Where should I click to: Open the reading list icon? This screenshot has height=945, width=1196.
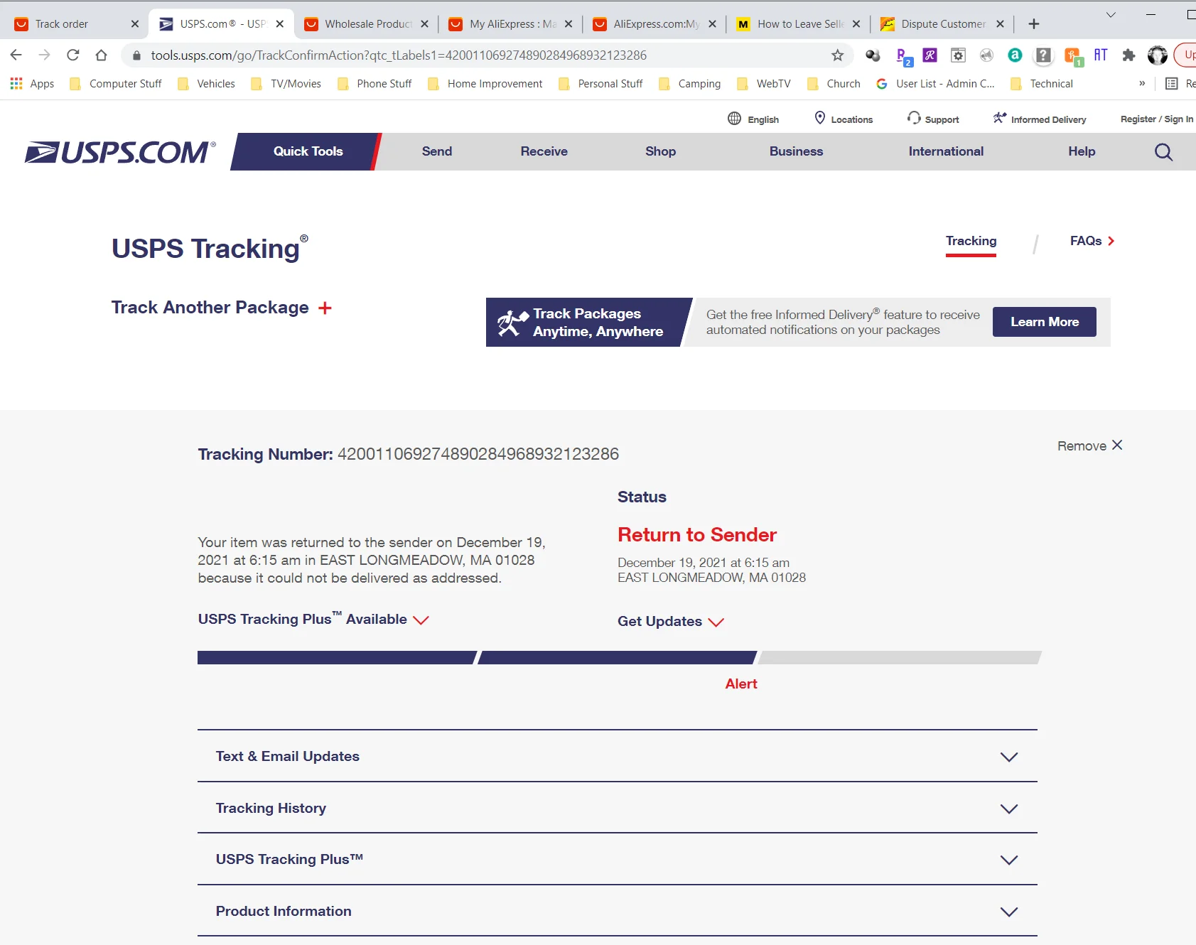[x=1172, y=84]
